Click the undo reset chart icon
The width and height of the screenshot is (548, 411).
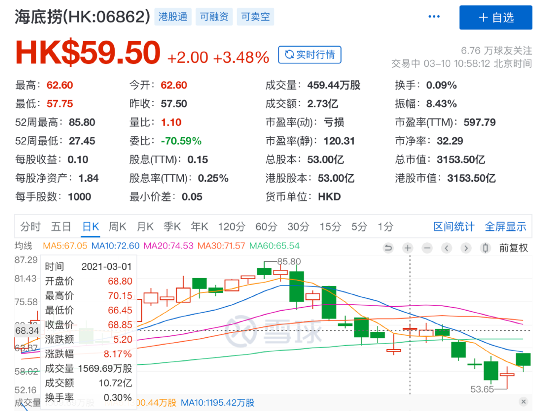(388, 248)
